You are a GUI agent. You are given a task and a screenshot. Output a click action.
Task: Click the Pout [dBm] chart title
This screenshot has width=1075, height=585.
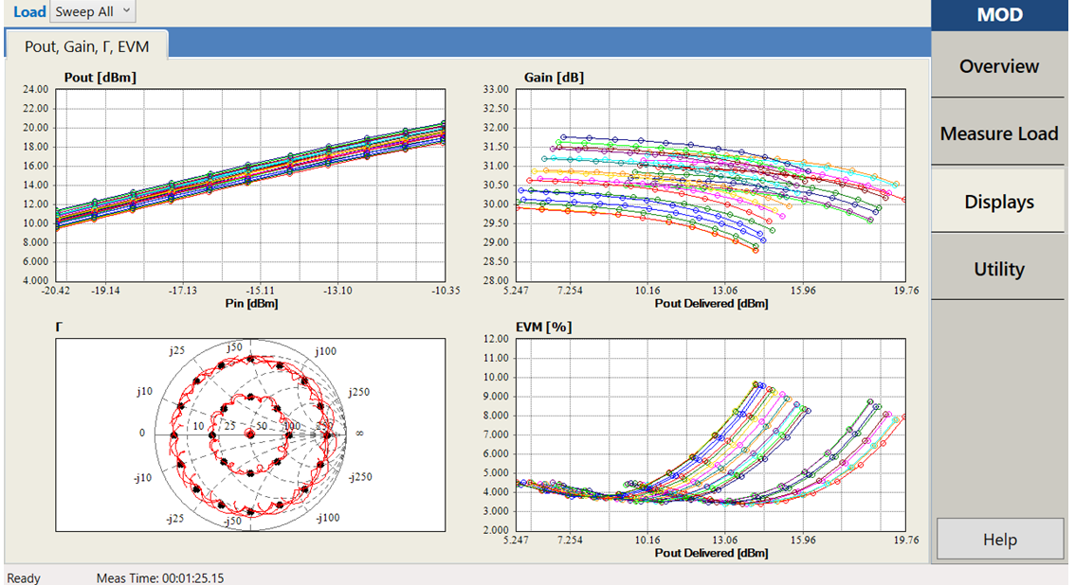(x=100, y=78)
